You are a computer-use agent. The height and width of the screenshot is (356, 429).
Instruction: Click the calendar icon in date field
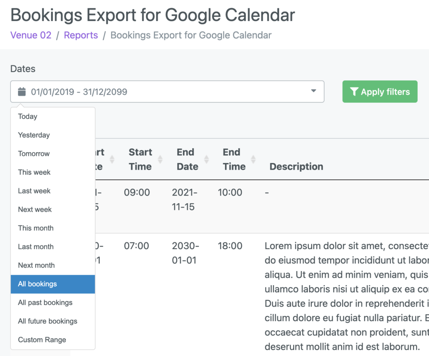click(22, 92)
